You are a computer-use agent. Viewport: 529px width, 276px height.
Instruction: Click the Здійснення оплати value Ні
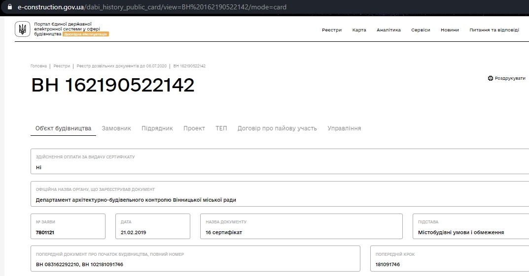click(38, 167)
